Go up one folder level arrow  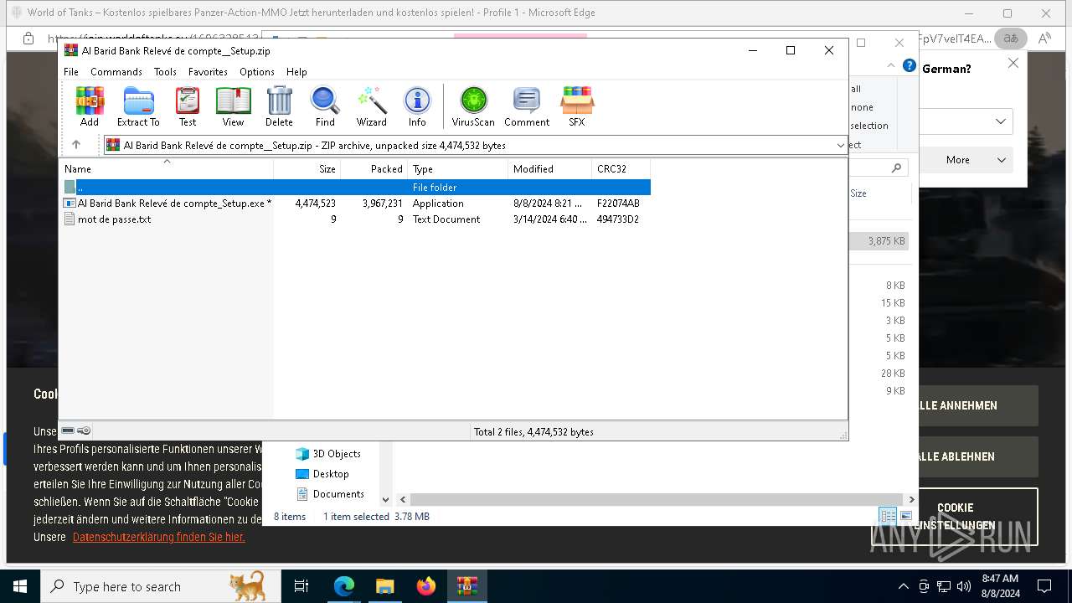click(76, 145)
